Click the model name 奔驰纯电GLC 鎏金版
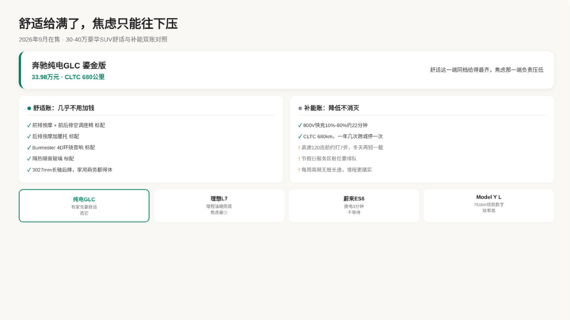The width and height of the screenshot is (570, 320). [69, 66]
